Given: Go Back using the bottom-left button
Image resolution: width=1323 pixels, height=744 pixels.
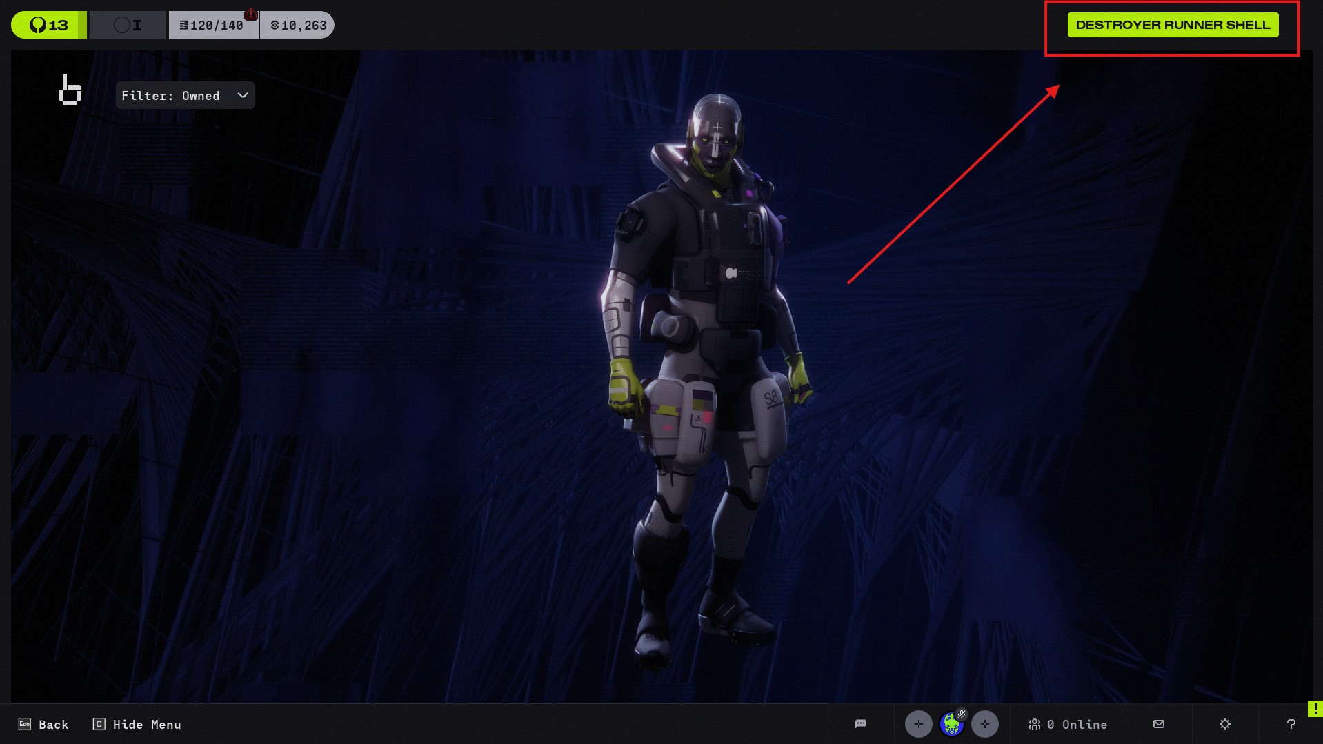Looking at the screenshot, I should (43, 725).
